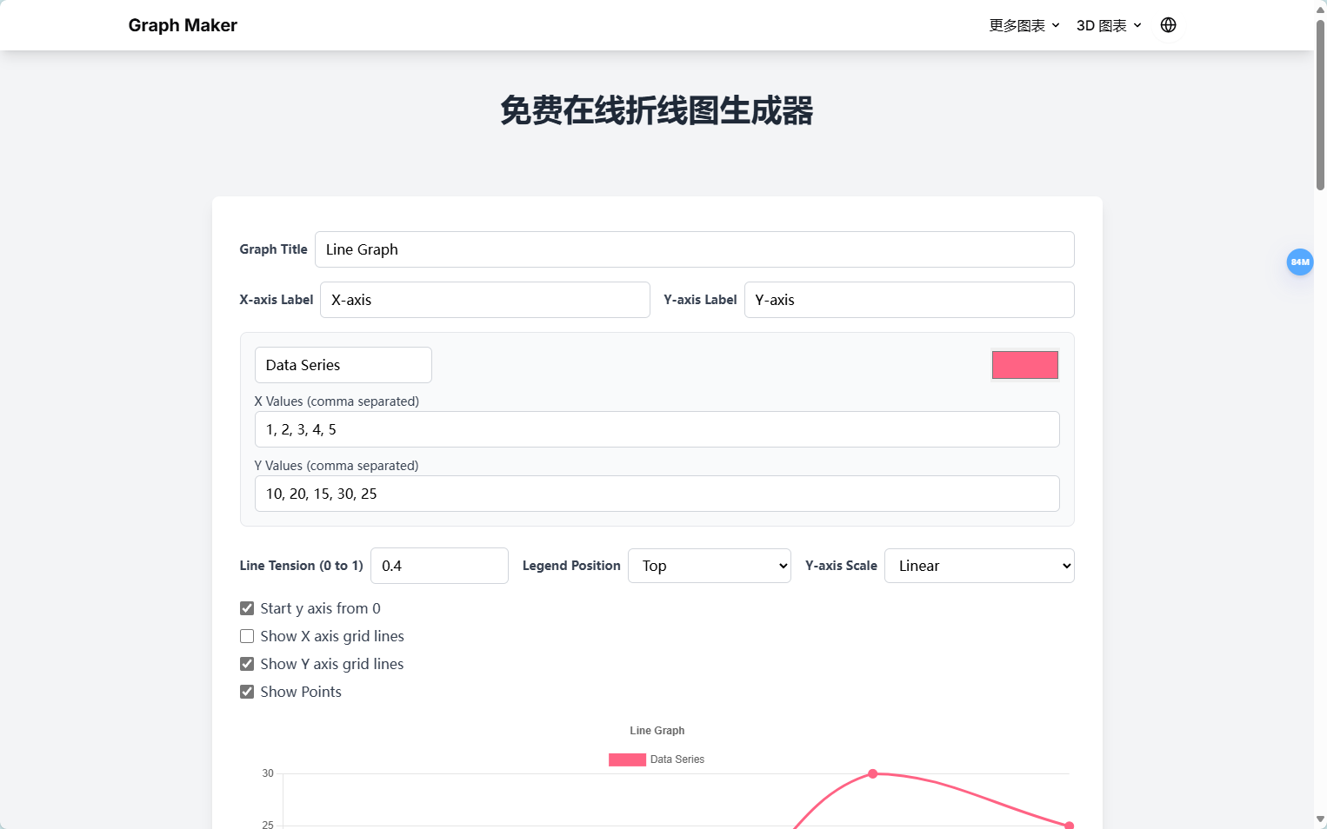Screen dimensions: 1327x829
Task: Click the blue 84M floating badge
Action: coord(1299,262)
